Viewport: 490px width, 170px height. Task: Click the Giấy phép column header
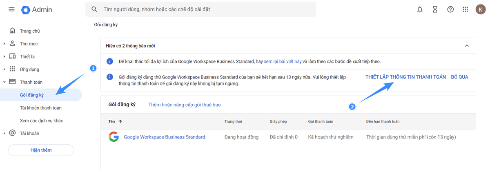279,121
